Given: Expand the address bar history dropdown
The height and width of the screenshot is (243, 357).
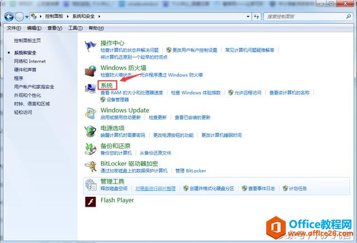Looking at the screenshot, I should point(248,16).
